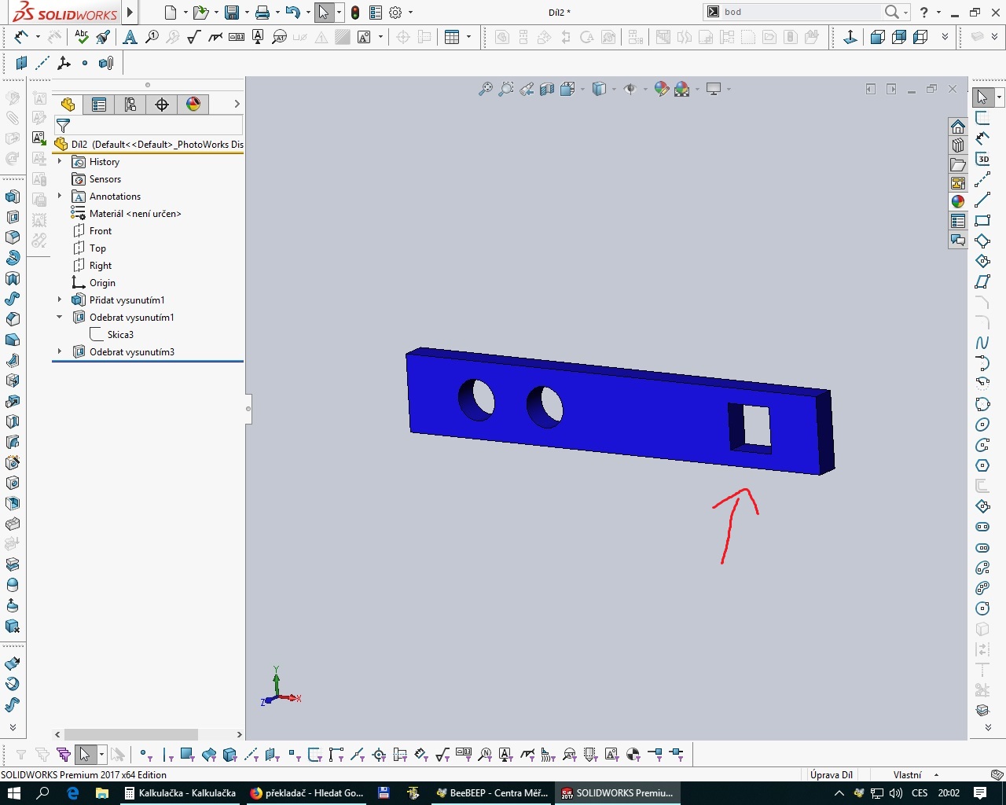Expand the Přidat vysunutím1 feature
The width and height of the screenshot is (1006, 805).
[x=60, y=300]
